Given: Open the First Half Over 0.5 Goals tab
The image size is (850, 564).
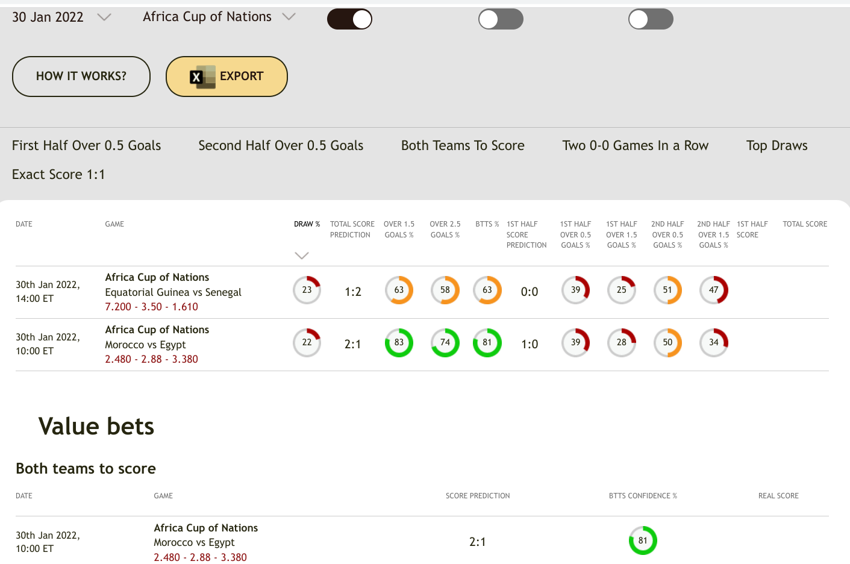Looking at the screenshot, I should 87,145.
